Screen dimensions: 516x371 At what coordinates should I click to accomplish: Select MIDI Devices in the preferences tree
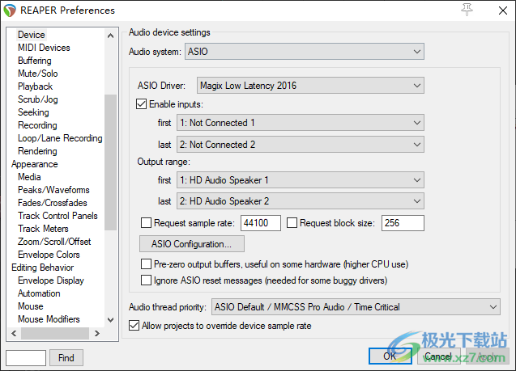(44, 48)
